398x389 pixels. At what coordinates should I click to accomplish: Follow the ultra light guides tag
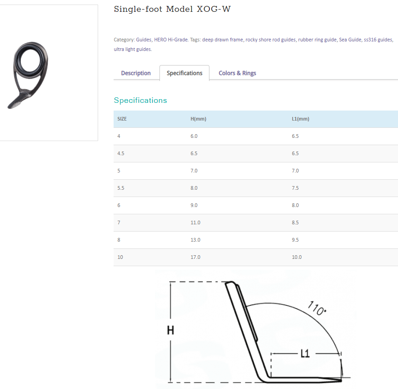pyautogui.click(x=132, y=49)
